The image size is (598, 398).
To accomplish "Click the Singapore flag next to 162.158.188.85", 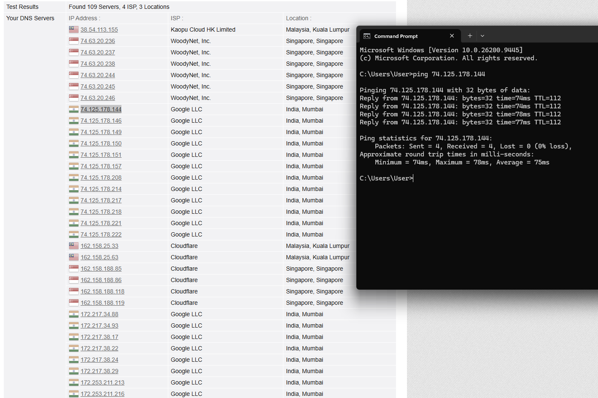I will coord(74,269).
